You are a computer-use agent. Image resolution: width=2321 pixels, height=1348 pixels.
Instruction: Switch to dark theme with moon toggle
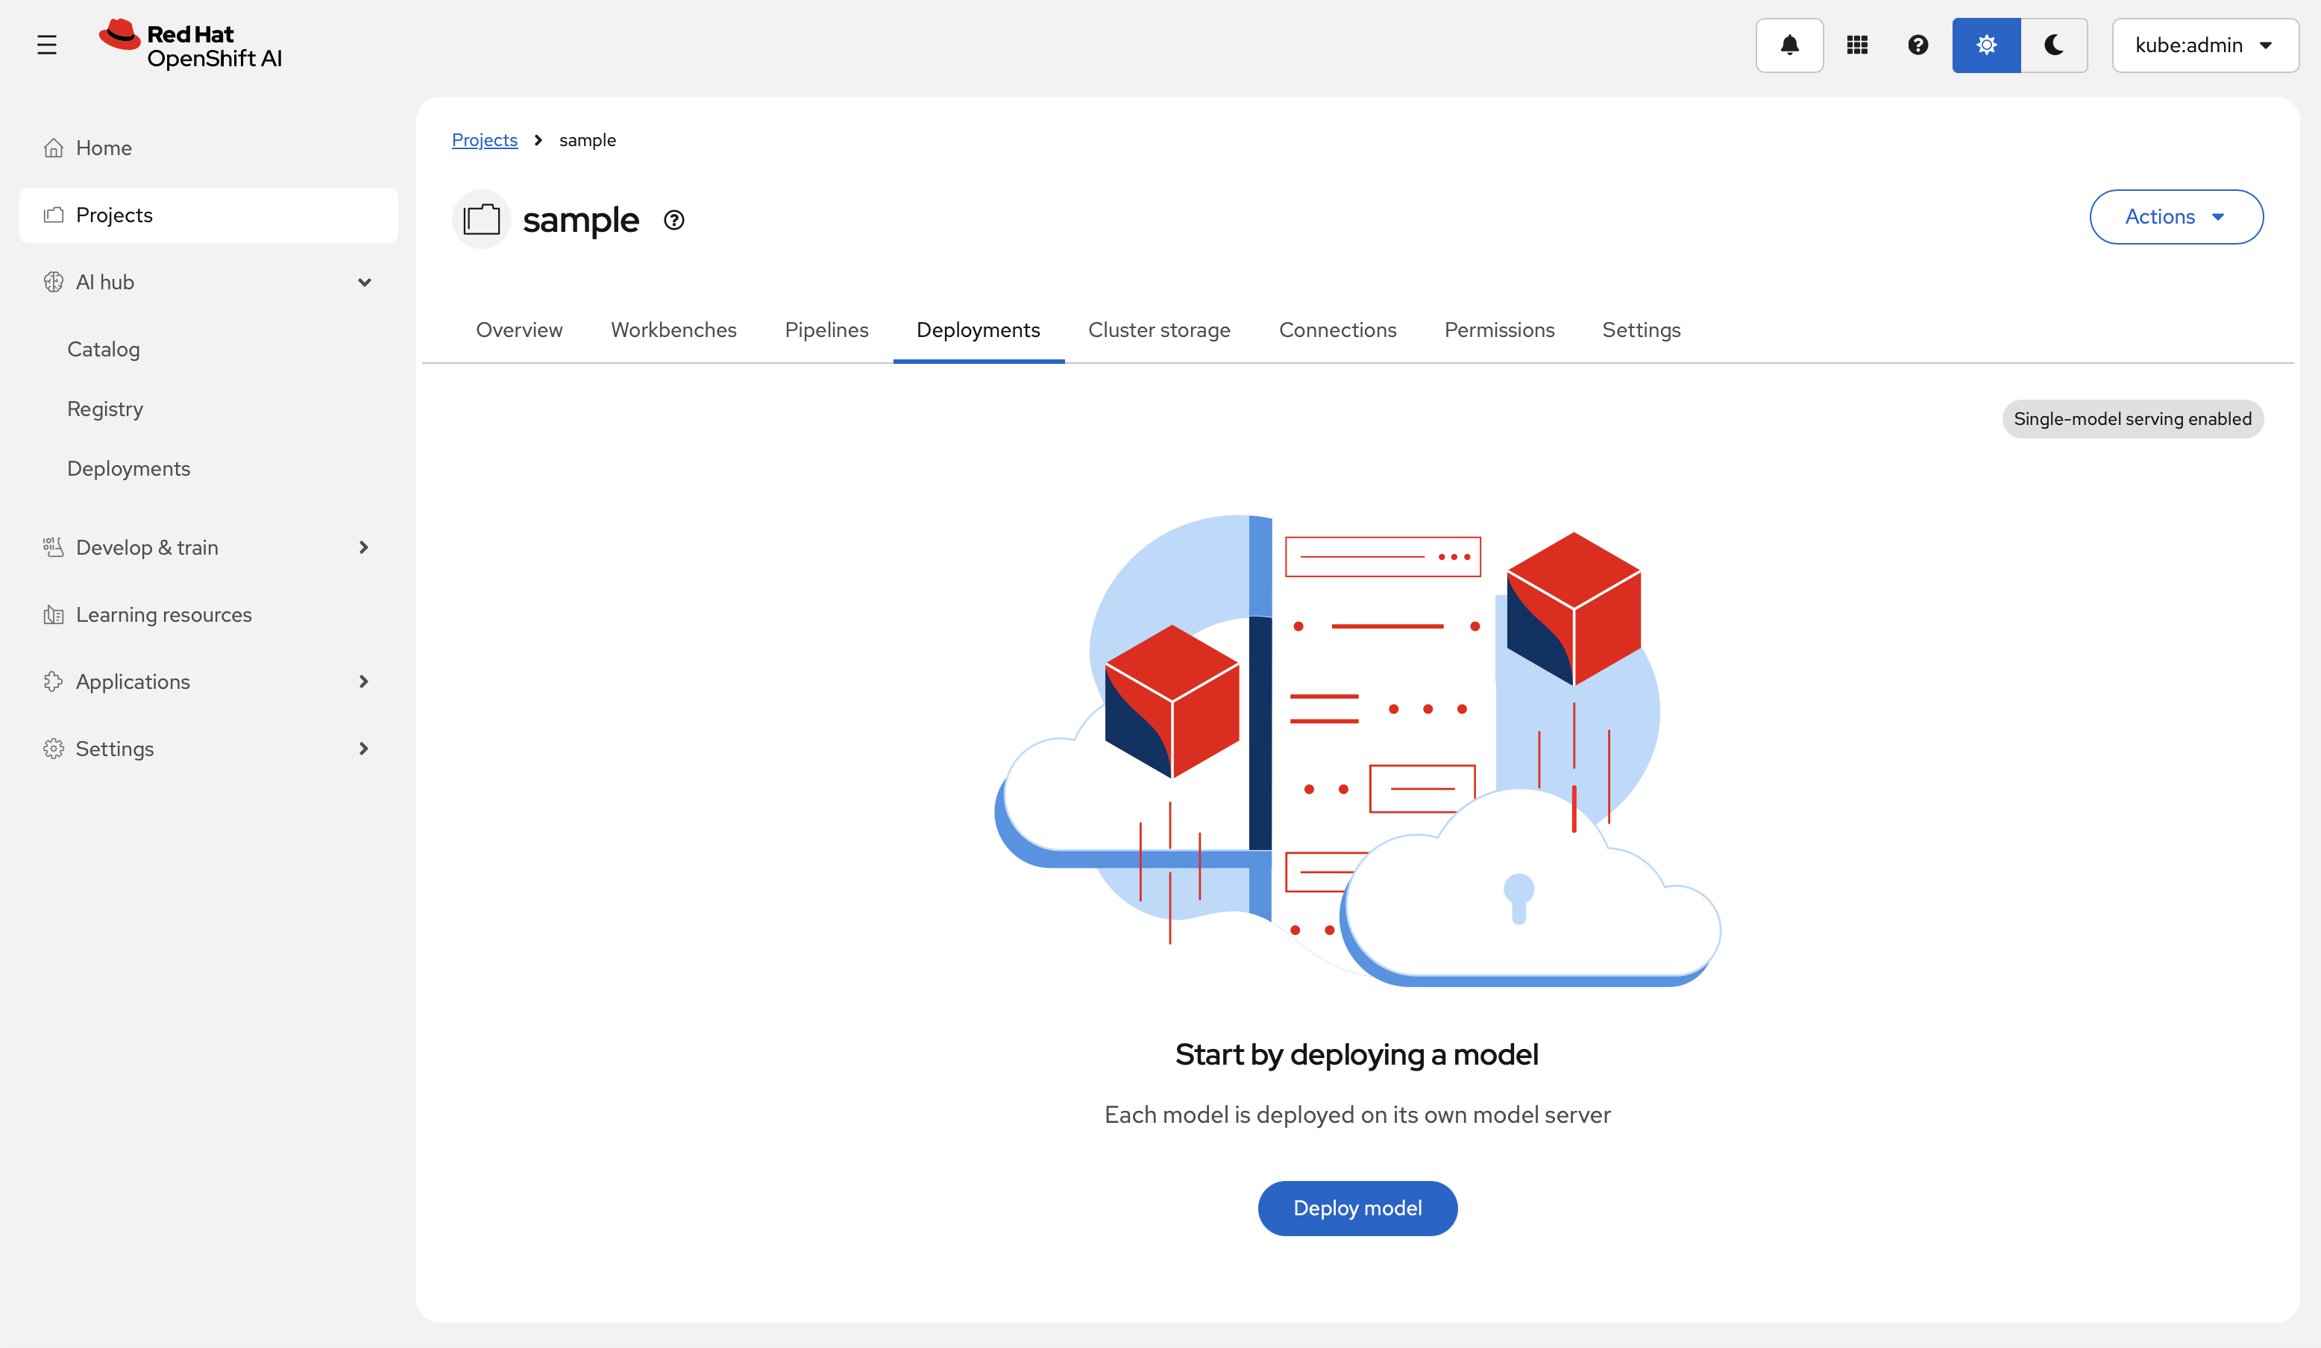point(2053,45)
